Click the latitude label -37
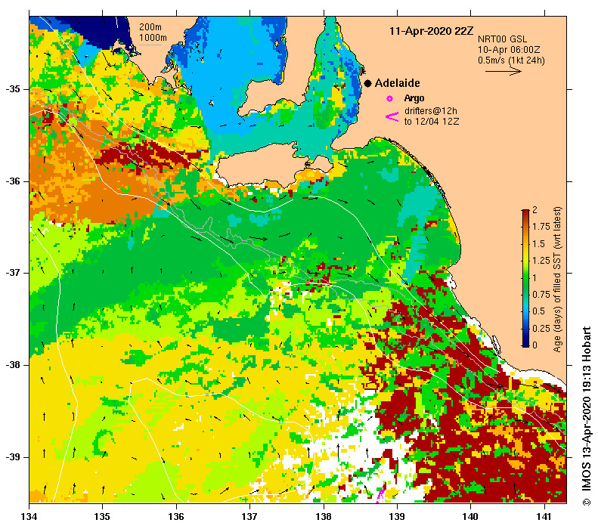The height and width of the screenshot is (529, 598). click(x=13, y=273)
